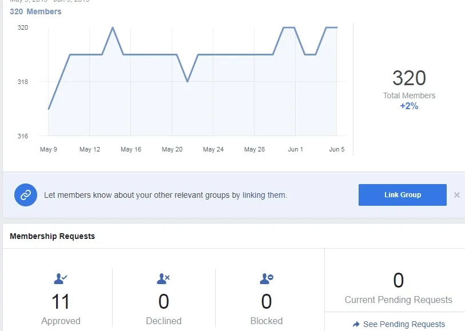This screenshot has height=331, width=465.
Task: Click the Total Members count of 320
Action: [x=408, y=78]
